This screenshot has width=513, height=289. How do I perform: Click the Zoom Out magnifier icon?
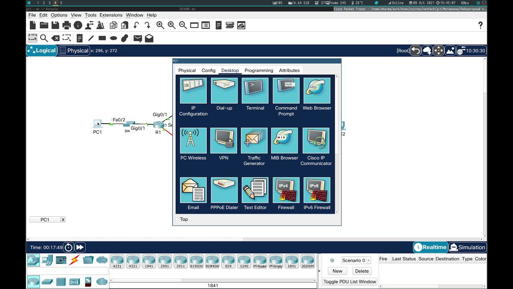(183, 25)
